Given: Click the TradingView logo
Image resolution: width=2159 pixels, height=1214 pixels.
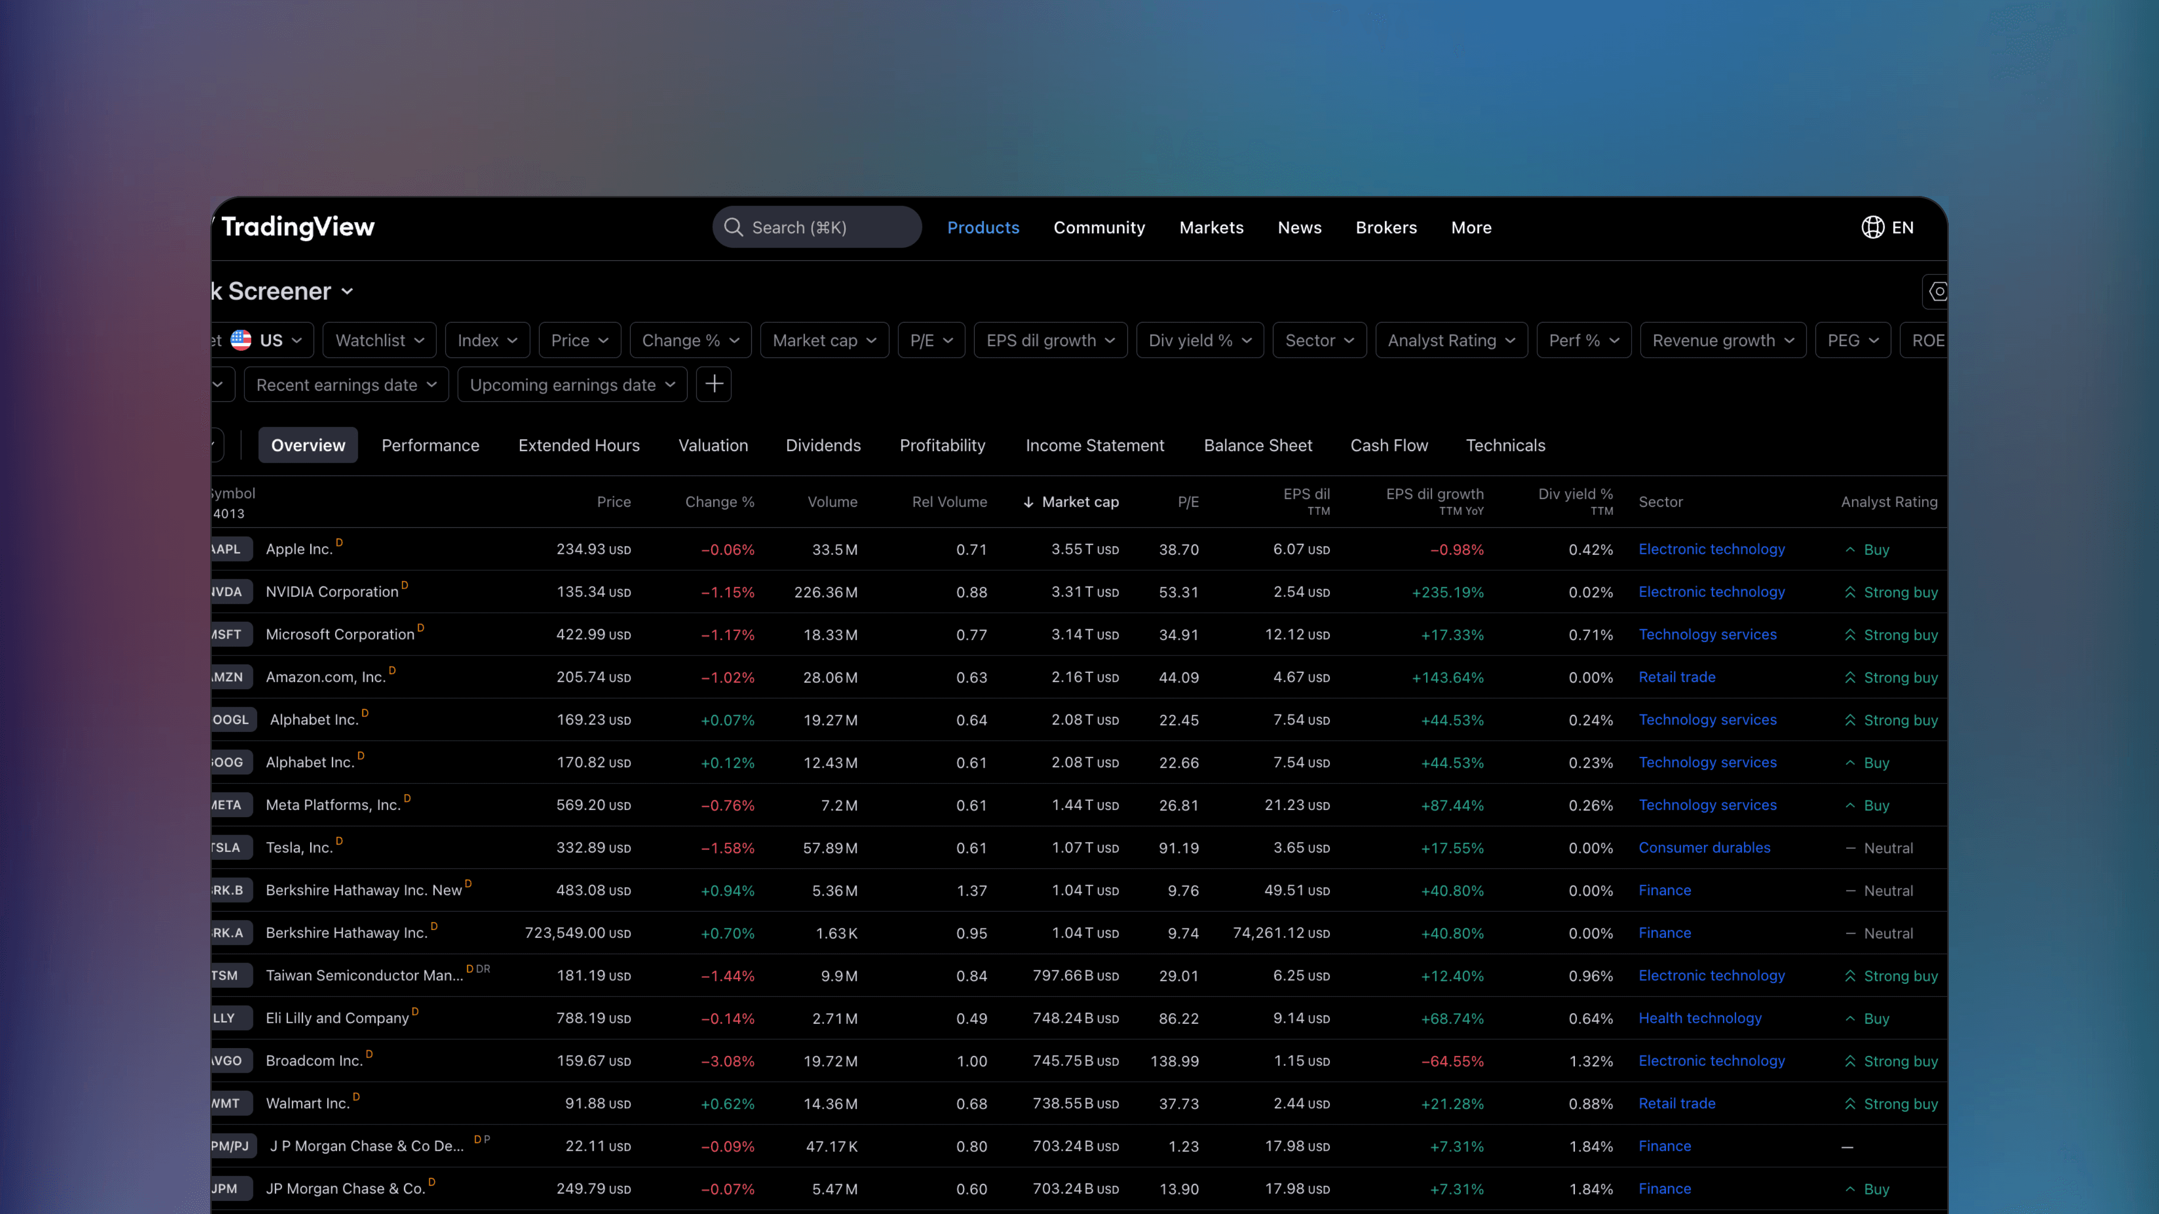Looking at the screenshot, I should click(298, 227).
